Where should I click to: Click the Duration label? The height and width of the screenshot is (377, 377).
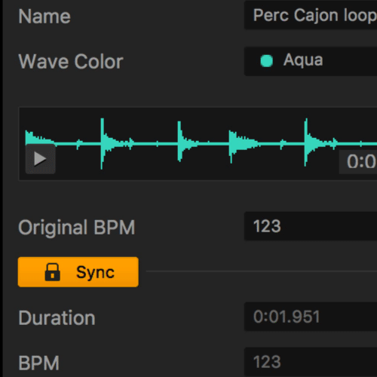57,318
